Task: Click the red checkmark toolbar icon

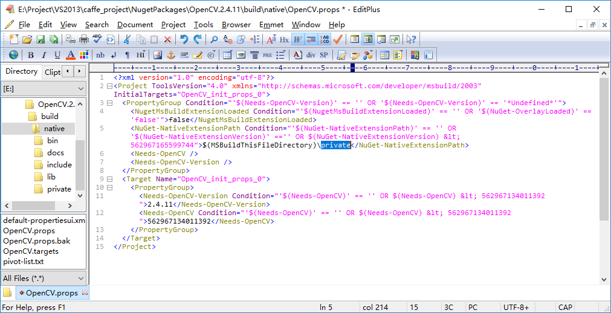Action: (x=337, y=39)
